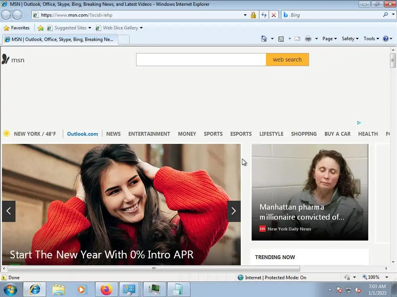Click network status tray icon
This screenshot has width=397, height=297.
click(349, 290)
